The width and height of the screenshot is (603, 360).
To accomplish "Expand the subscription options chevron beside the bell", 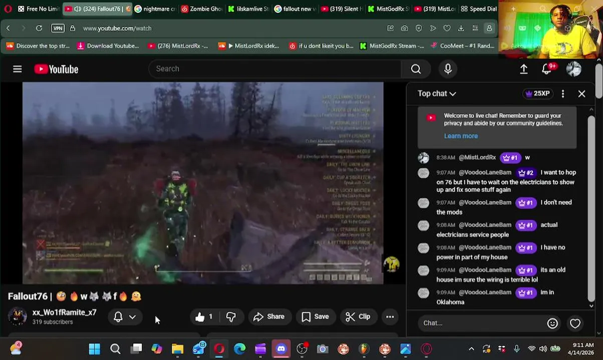I will point(132,317).
